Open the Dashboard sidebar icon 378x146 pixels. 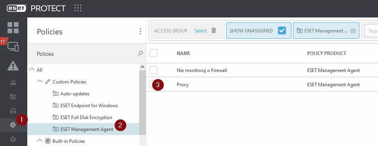(x=13, y=28)
